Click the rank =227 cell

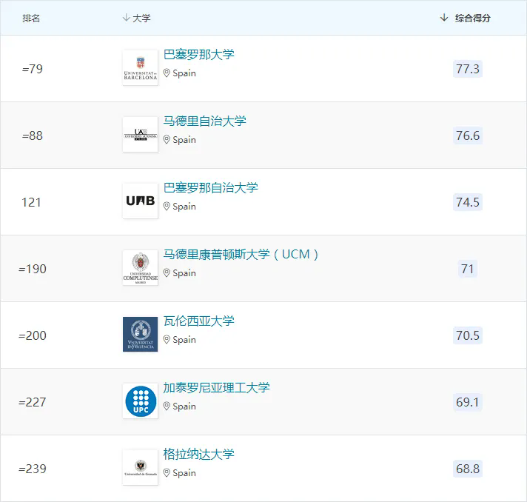33,402
